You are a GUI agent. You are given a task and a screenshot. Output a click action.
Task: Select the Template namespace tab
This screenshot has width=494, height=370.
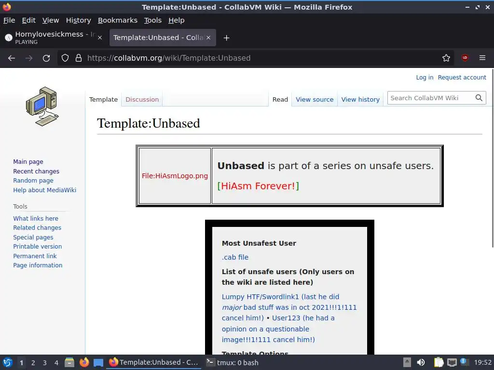[x=103, y=99]
